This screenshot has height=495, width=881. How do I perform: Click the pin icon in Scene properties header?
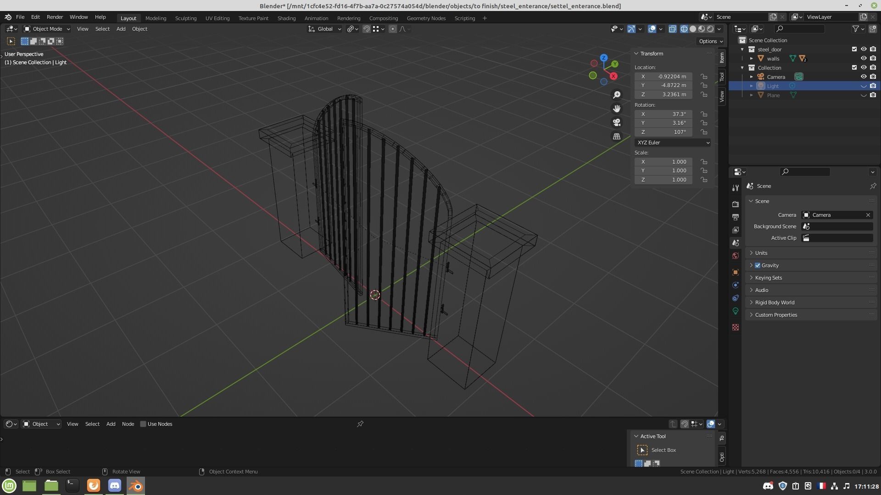pyautogui.click(x=873, y=186)
